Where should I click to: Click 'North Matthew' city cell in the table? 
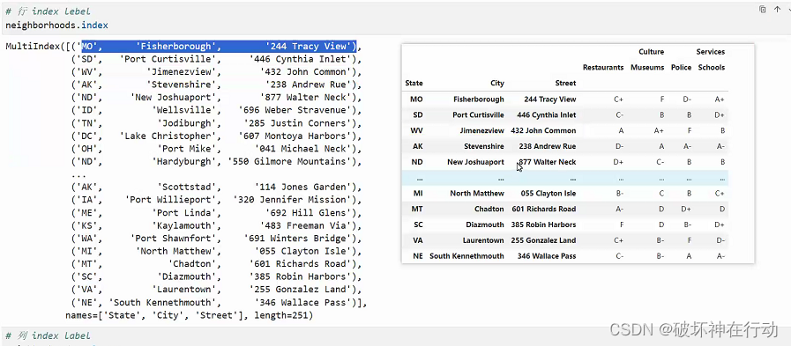[x=477, y=194]
